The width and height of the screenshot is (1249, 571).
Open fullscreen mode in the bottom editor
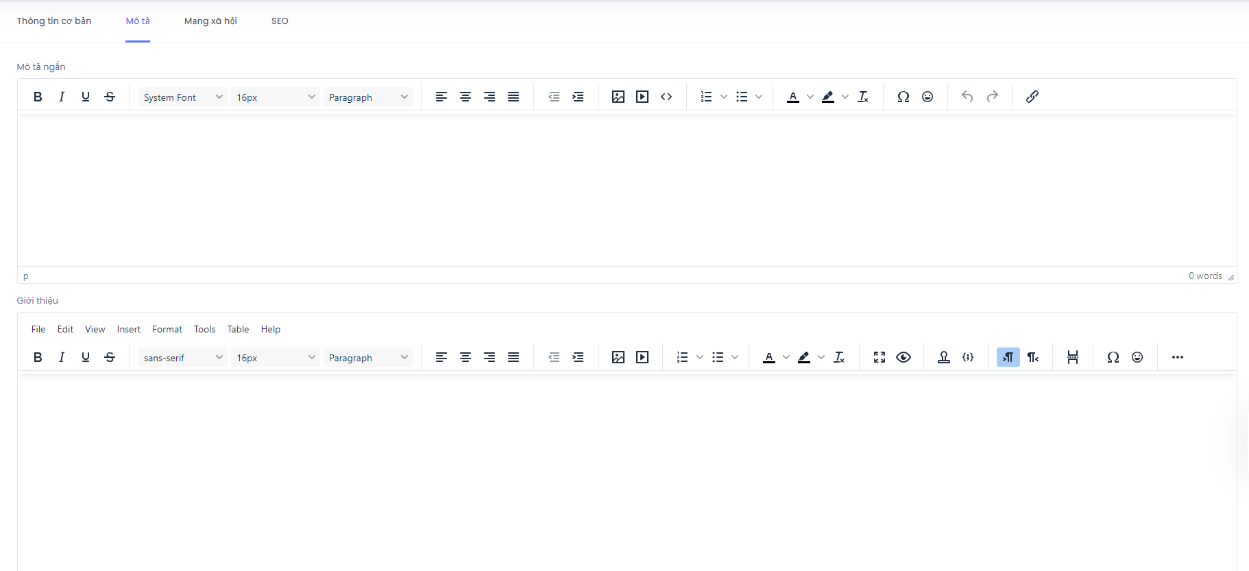click(880, 357)
